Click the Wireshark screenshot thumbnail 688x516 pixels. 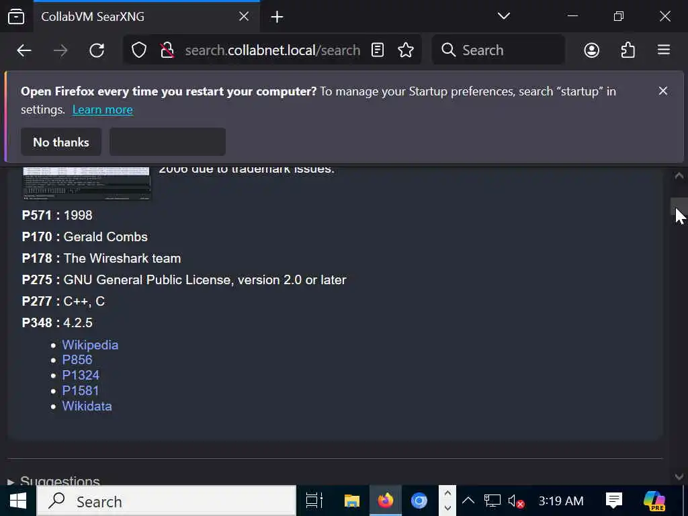[x=86, y=183]
